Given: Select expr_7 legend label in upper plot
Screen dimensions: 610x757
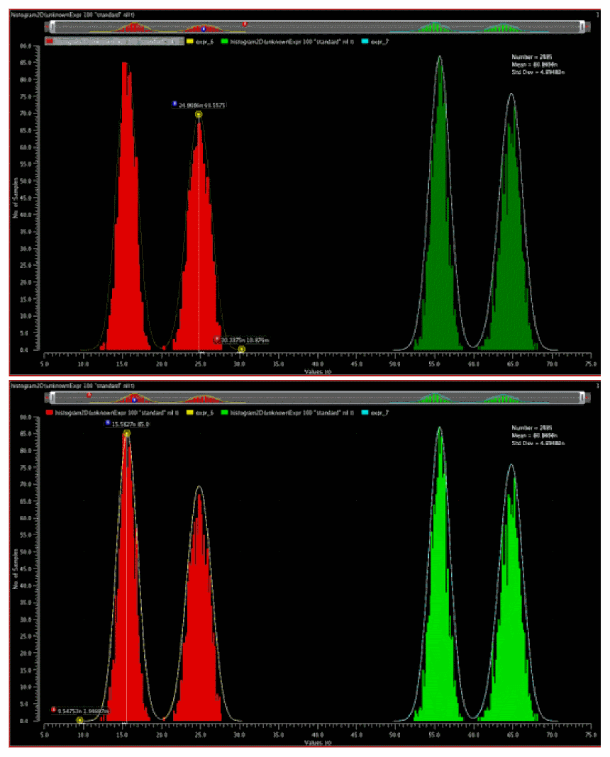Looking at the screenshot, I should click(379, 42).
